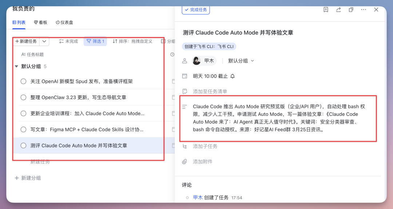Click 添加子任务 to add a subtask
This screenshot has height=209, width=393.
[205, 146]
